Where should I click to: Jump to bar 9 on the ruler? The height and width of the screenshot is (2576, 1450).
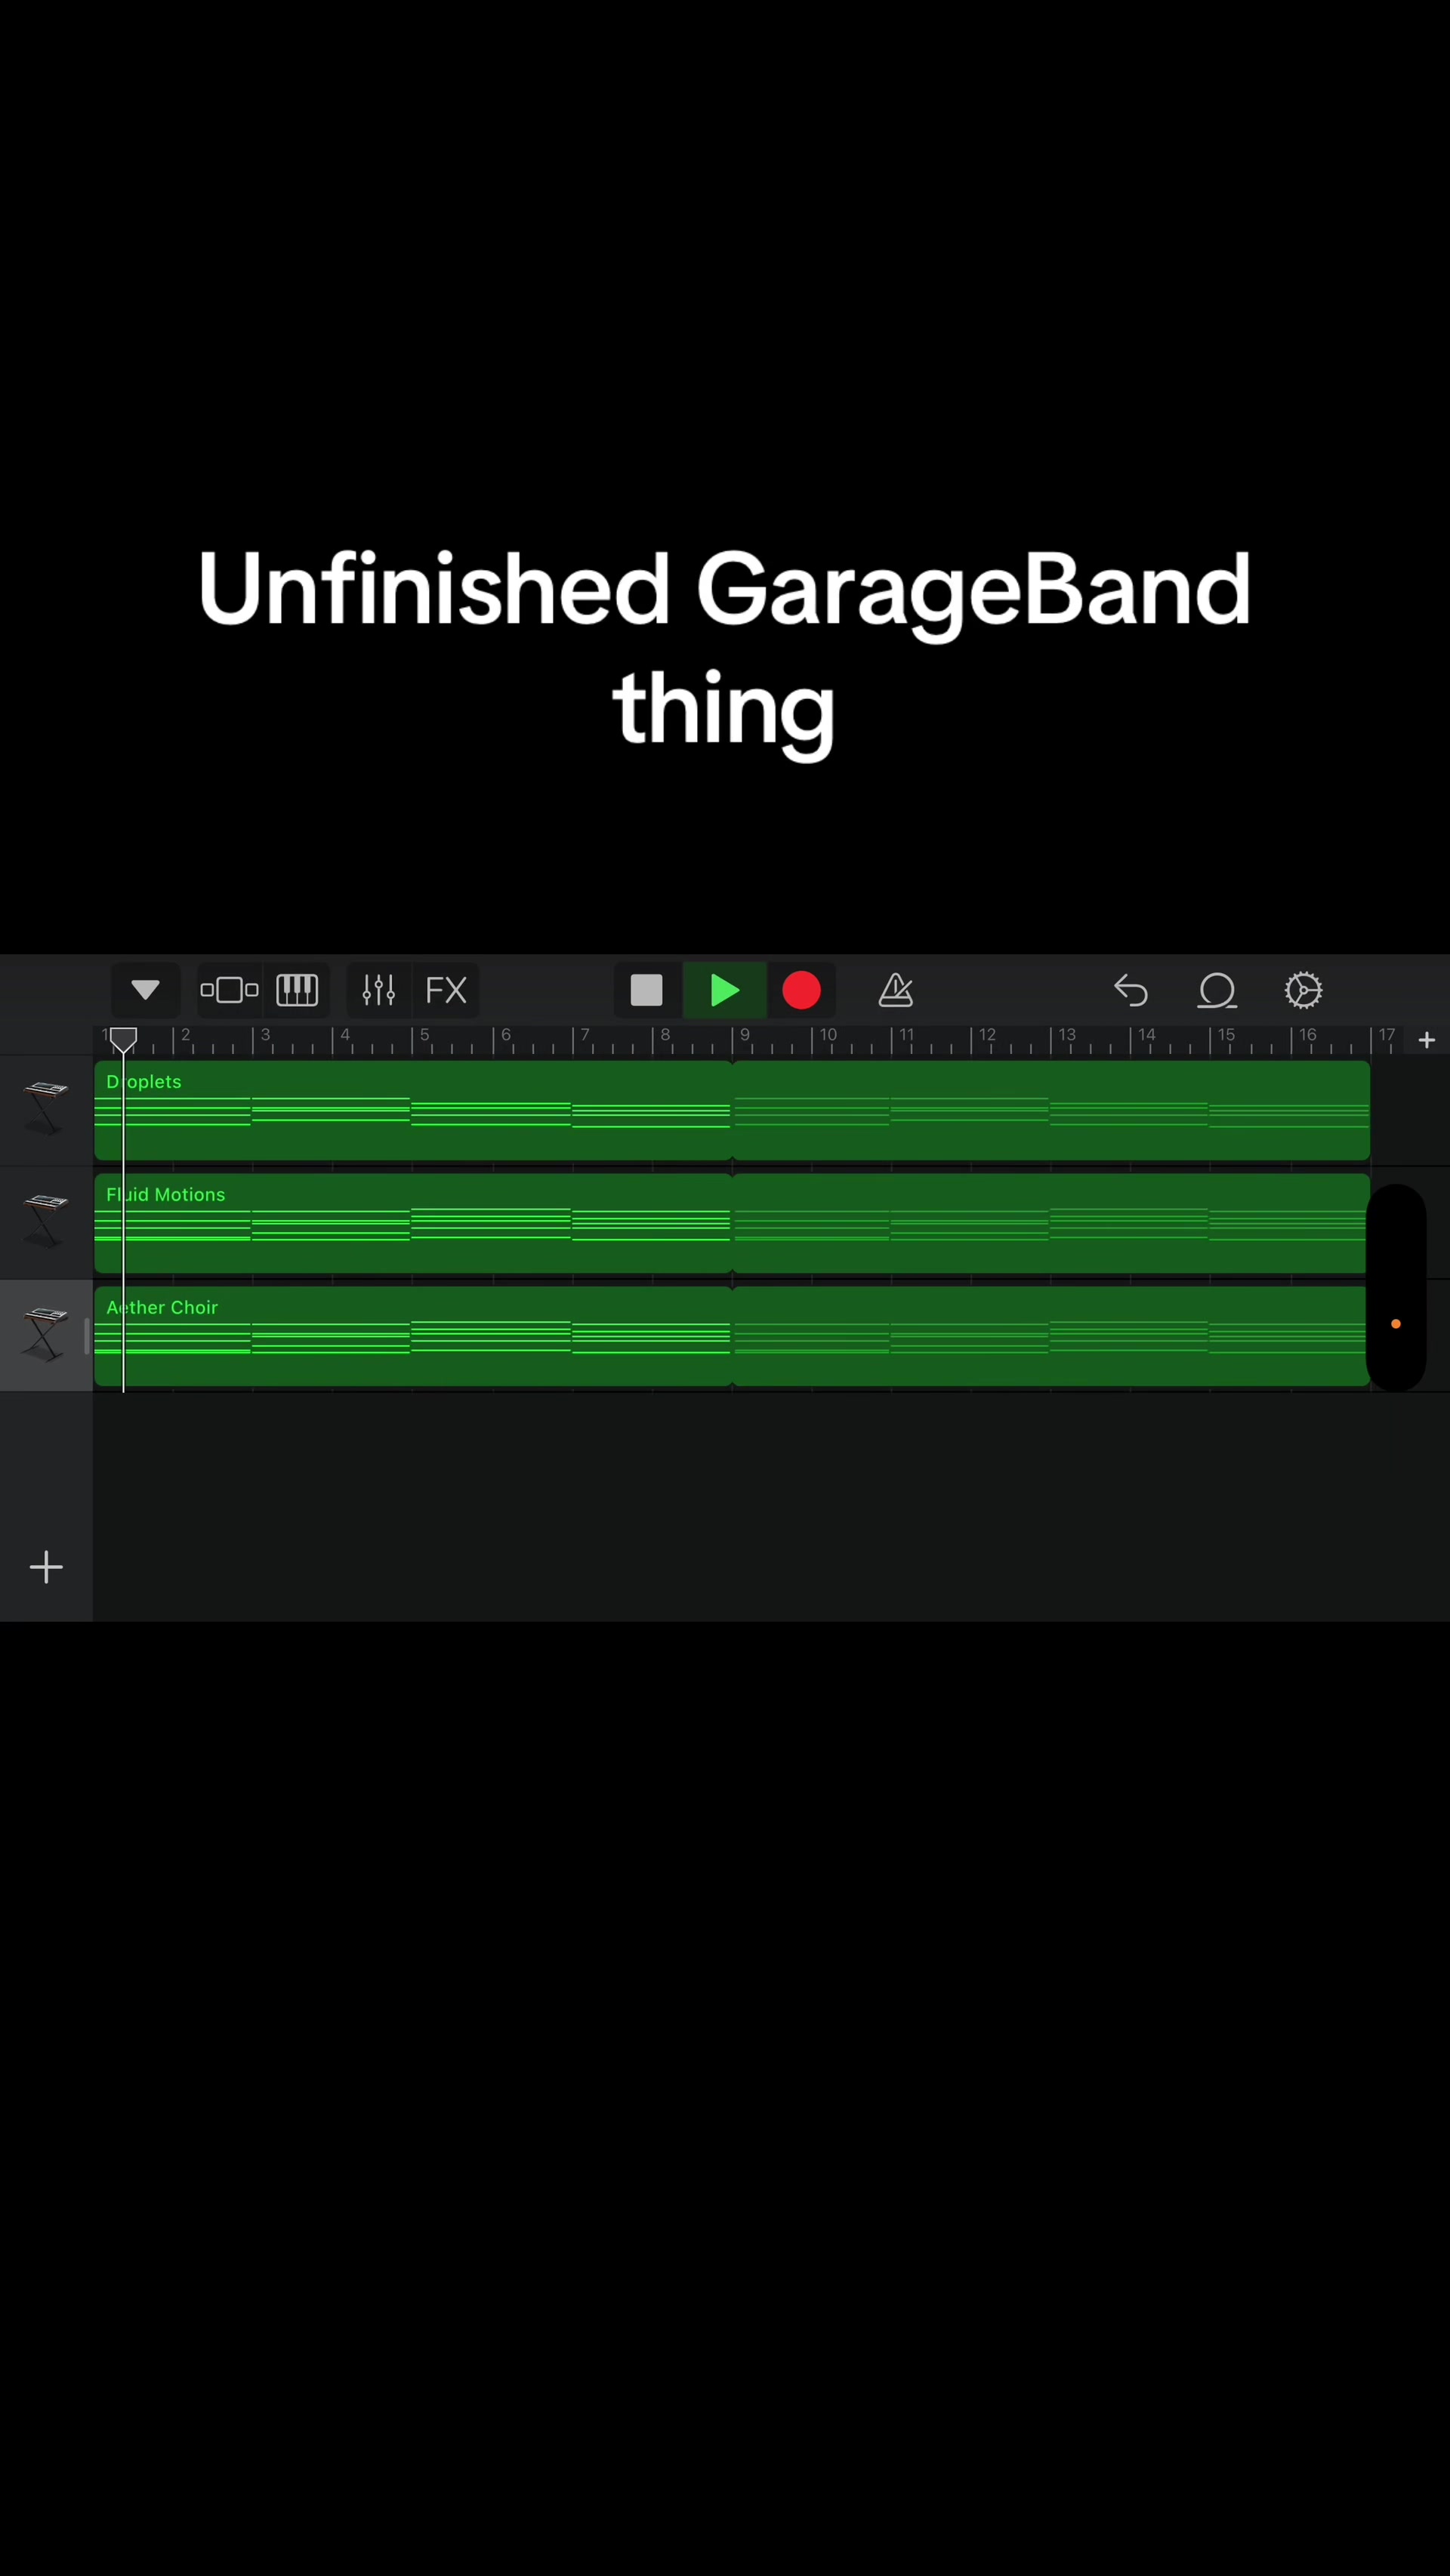click(745, 1035)
